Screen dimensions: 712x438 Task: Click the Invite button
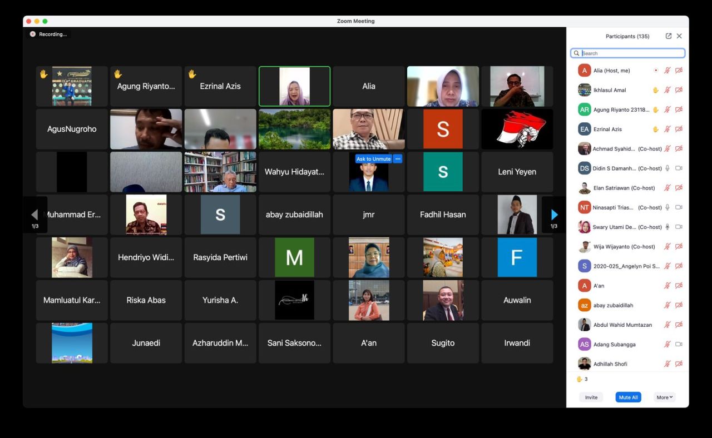coord(591,397)
